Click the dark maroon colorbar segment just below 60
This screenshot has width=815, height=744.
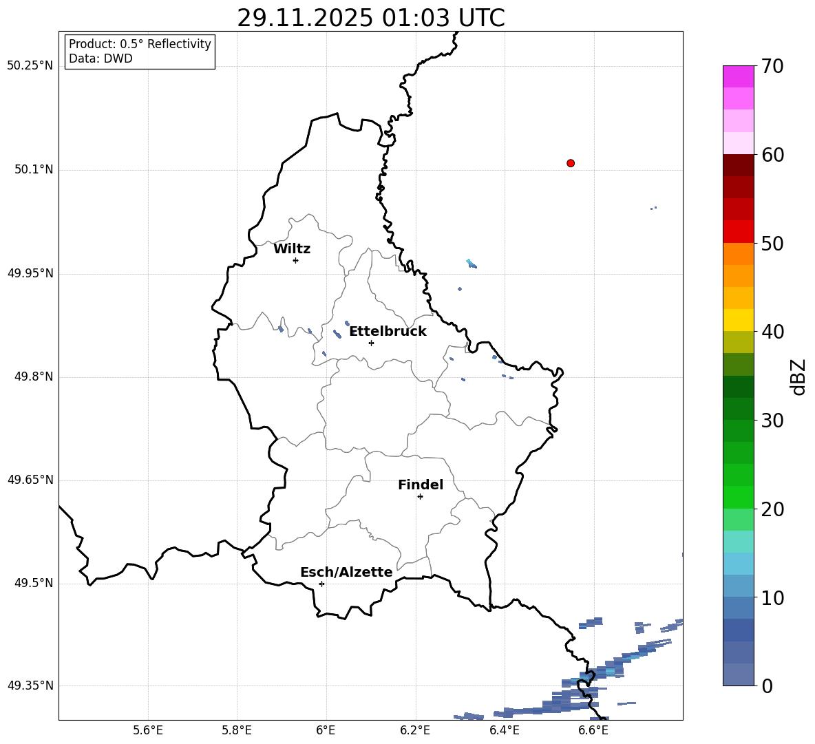(x=738, y=165)
